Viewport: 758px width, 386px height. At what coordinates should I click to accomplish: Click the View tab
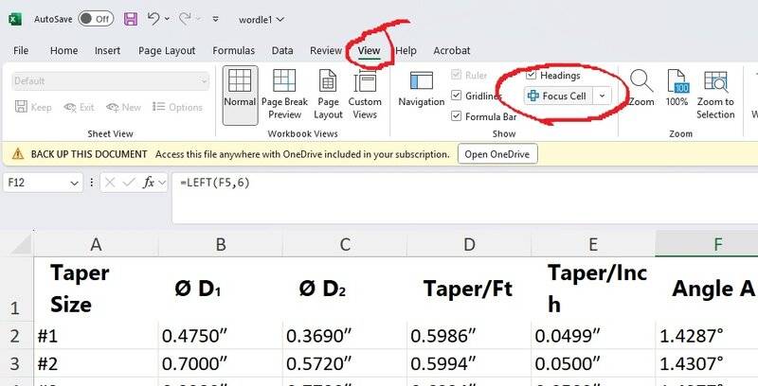point(369,51)
